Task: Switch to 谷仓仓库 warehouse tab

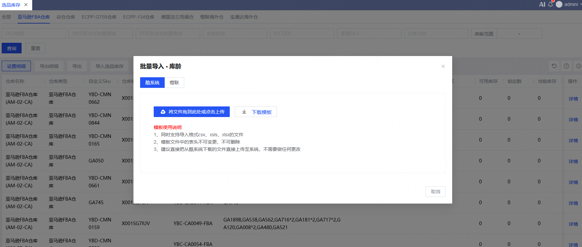Action: [x=66, y=17]
